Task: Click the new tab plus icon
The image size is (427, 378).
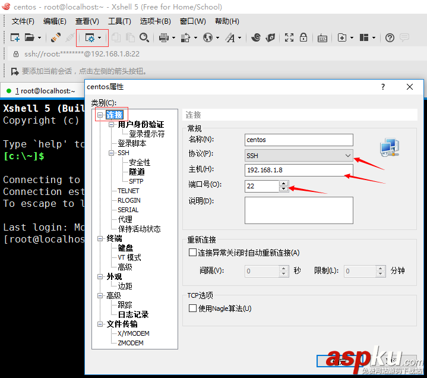Action: pyautogui.click(x=342, y=37)
